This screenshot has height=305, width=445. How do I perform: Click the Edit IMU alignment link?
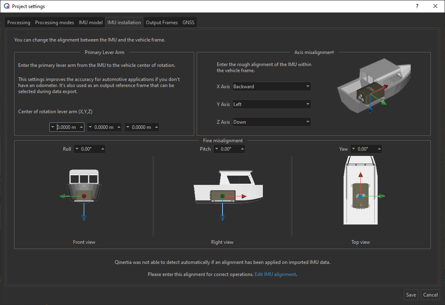tap(275, 274)
